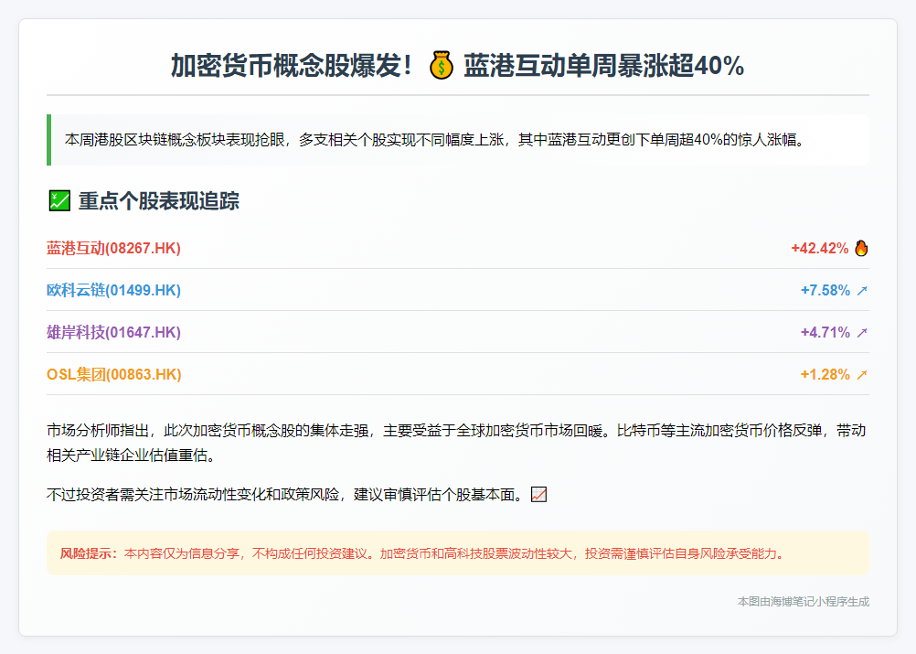Click the main headline 加密货币概念股爆发
The width and height of the screenshot is (916, 654).
click(293, 67)
